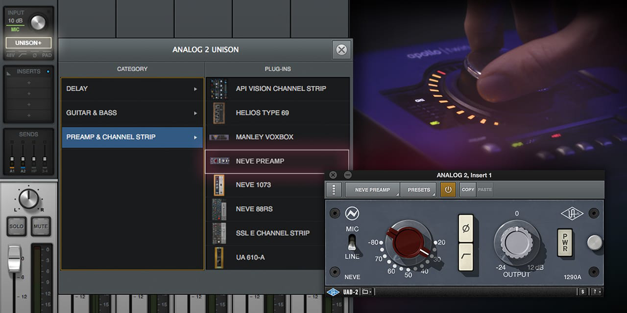Select MANLEY VOXBOX plug-in

pos(278,137)
